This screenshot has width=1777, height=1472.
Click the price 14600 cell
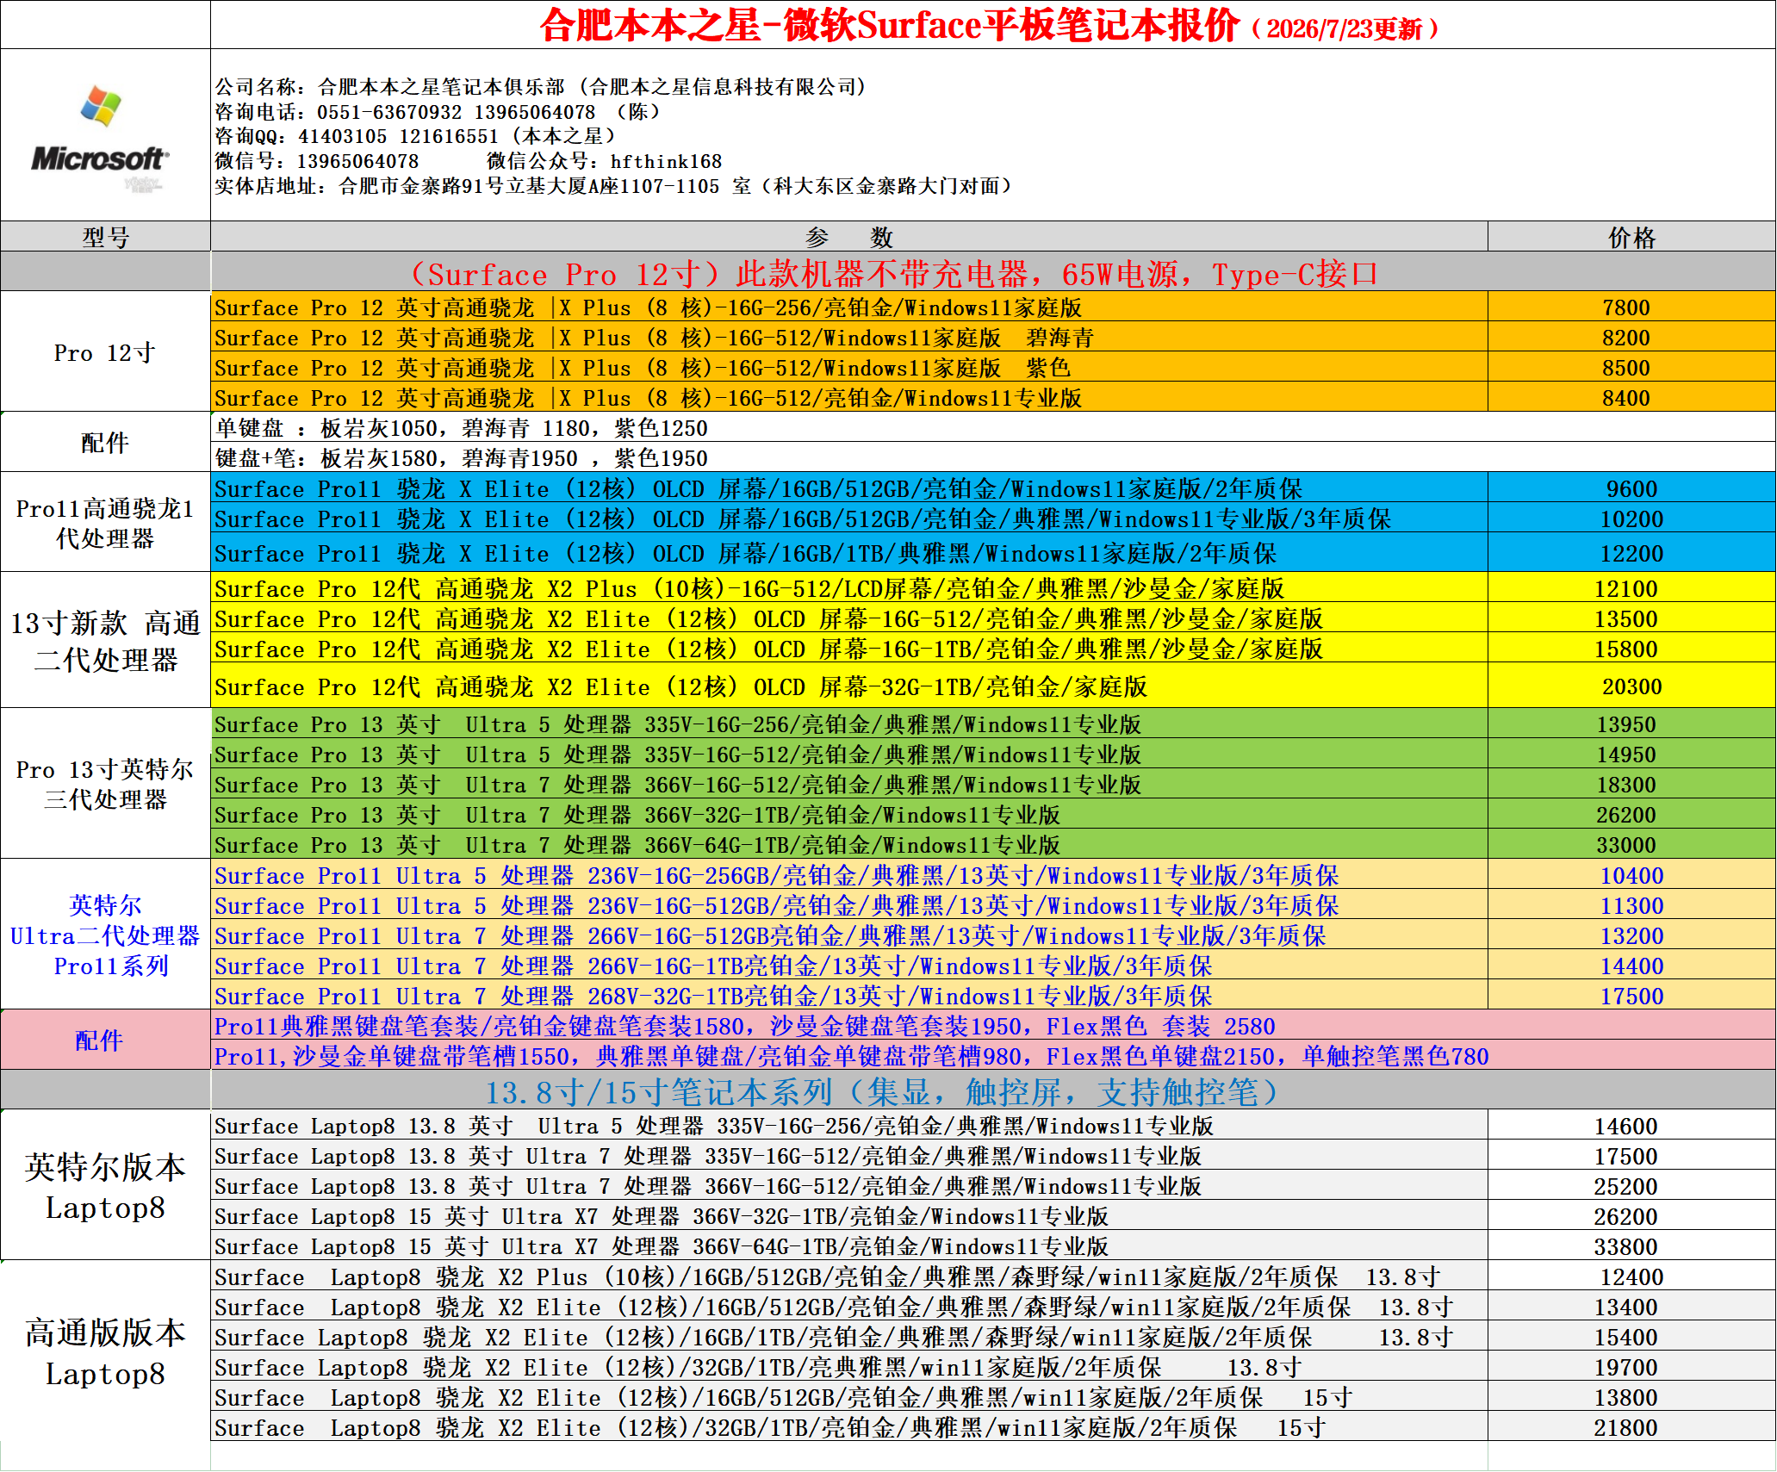1631,1126
